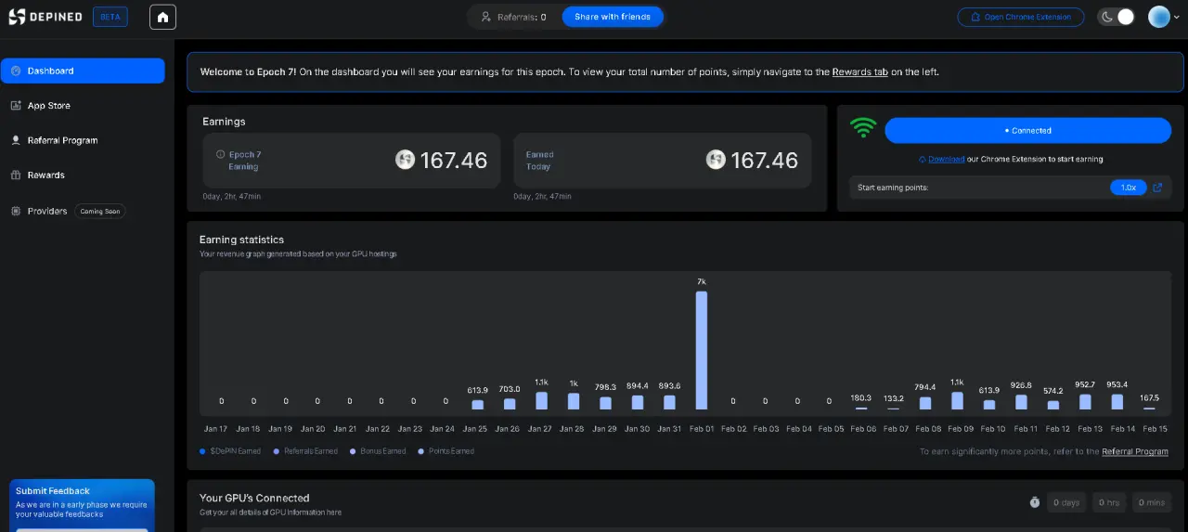Click the coin icon in Earned Today
The width and height of the screenshot is (1188, 532).
[716, 160]
